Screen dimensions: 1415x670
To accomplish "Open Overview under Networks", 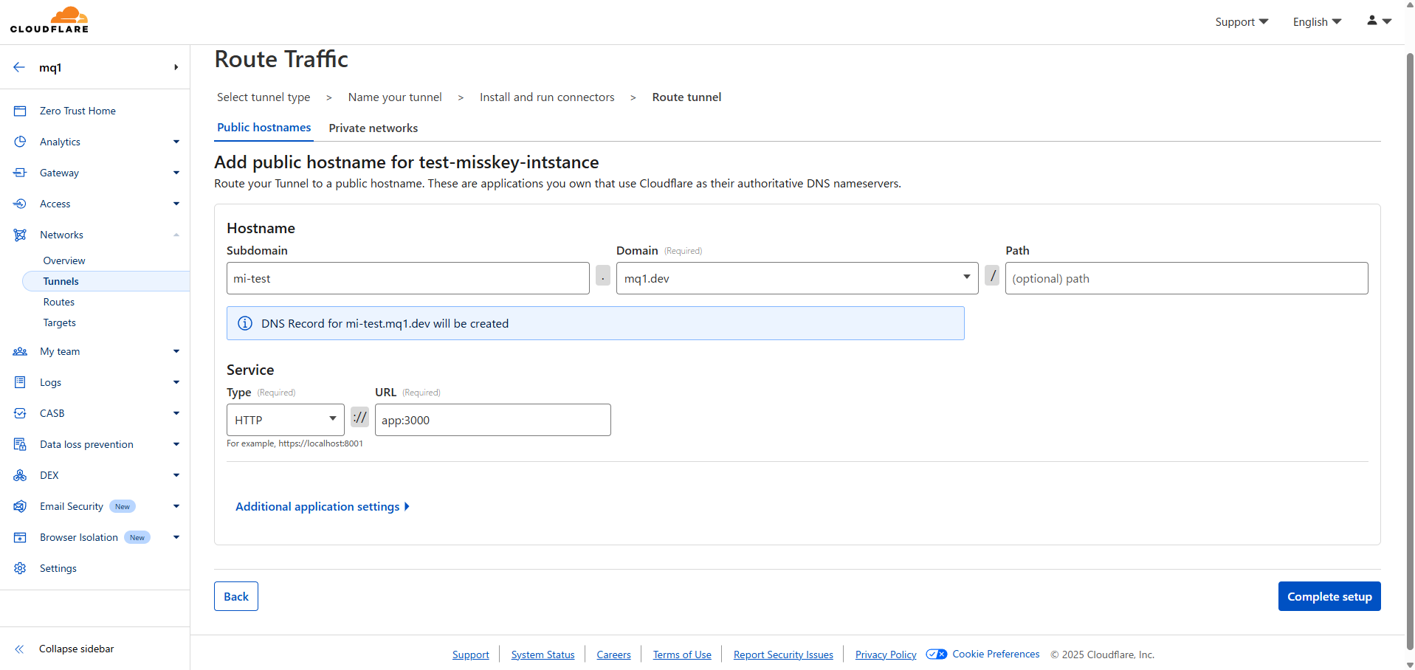I will click(x=64, y=260).
